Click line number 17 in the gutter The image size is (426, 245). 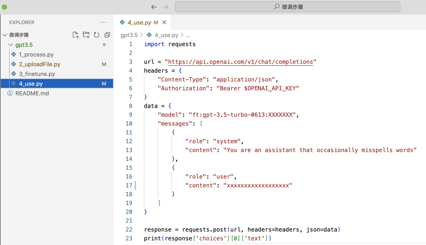129,185
